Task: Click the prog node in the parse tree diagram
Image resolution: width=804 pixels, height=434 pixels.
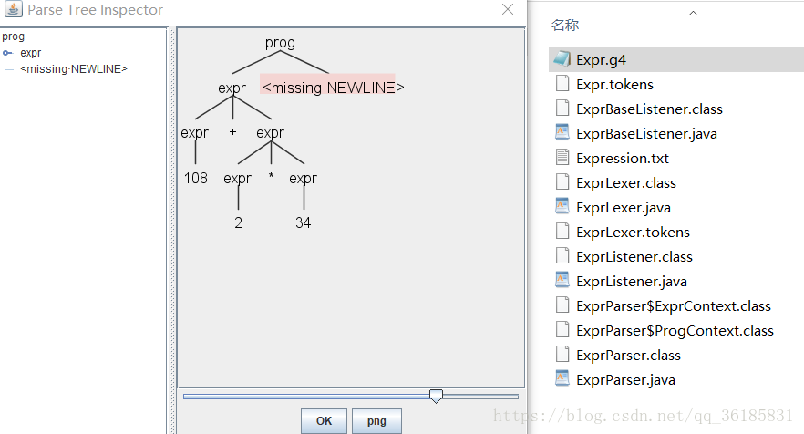Action: [280, 43]
